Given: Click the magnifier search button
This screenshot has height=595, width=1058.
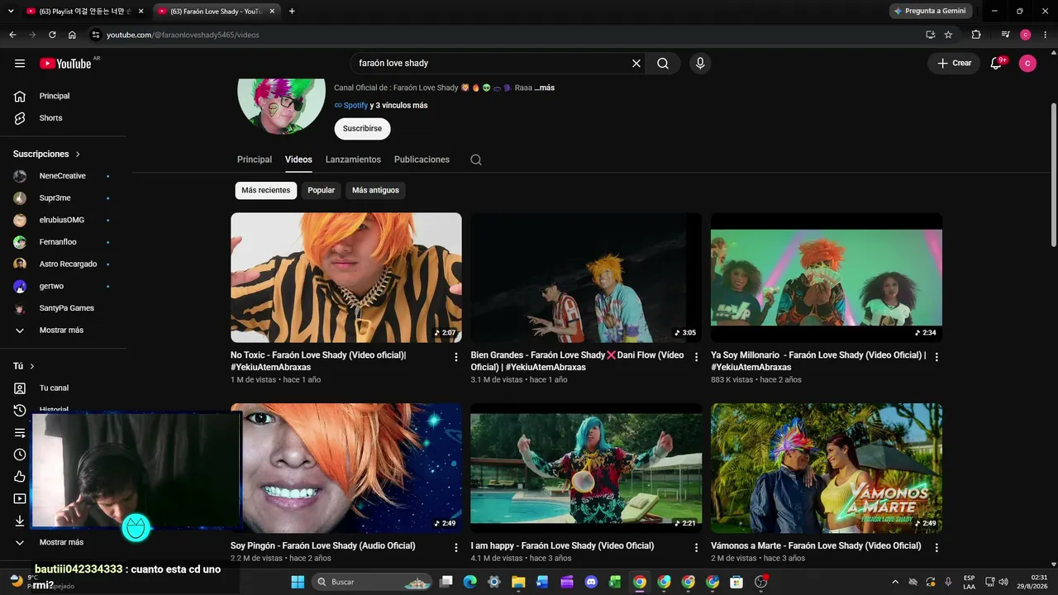Looking at the screenshot, I should point(663,64).
